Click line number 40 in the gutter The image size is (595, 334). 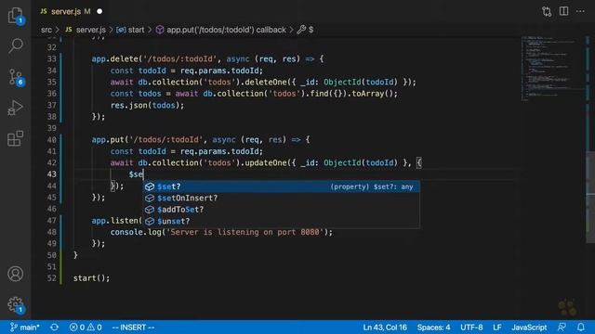click(52, 140)
